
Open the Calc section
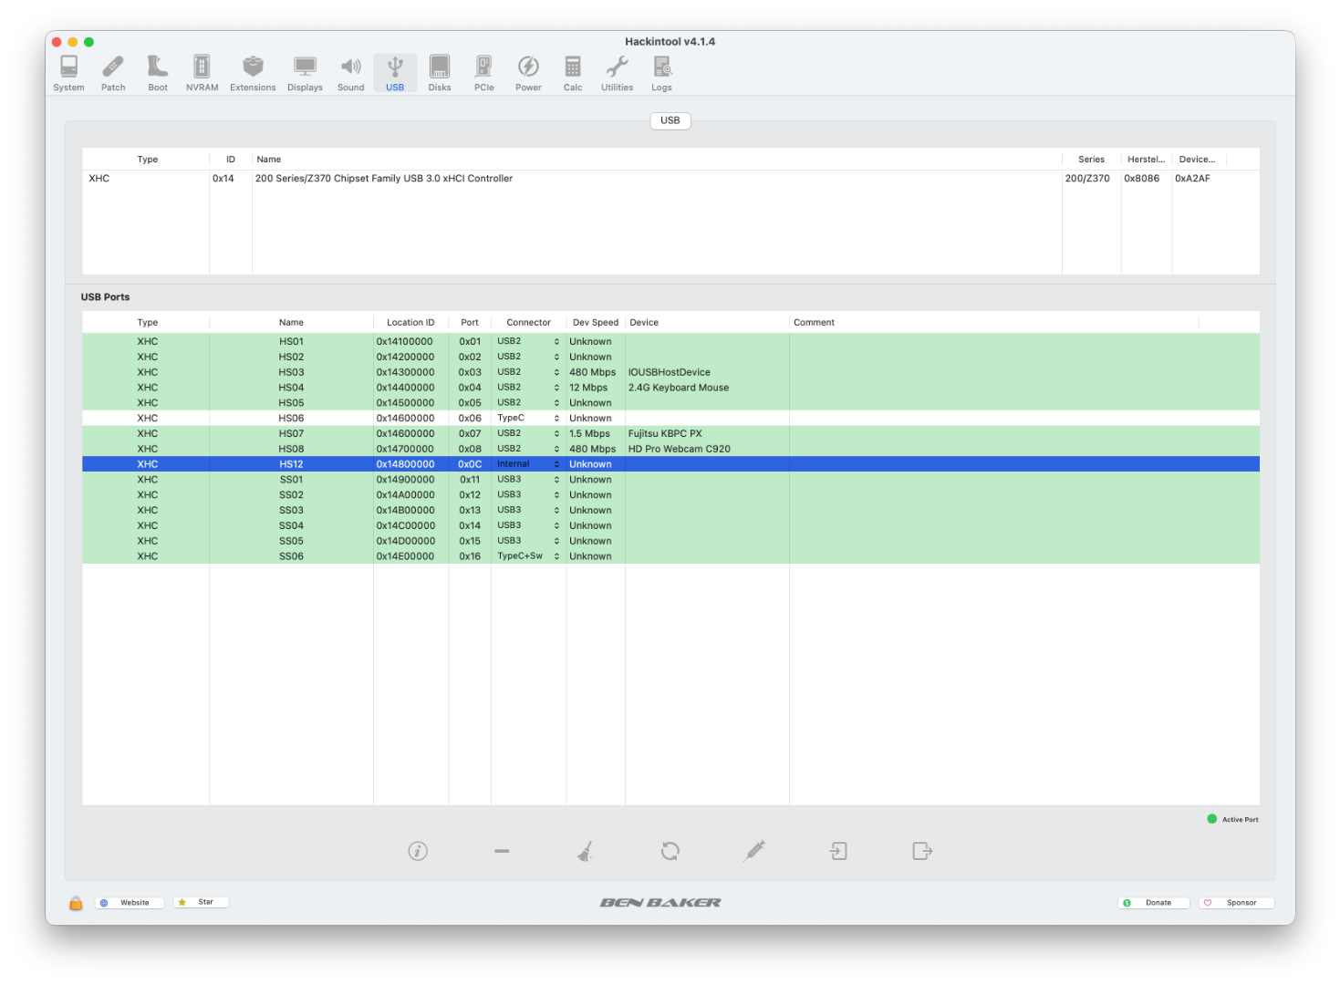573,73
